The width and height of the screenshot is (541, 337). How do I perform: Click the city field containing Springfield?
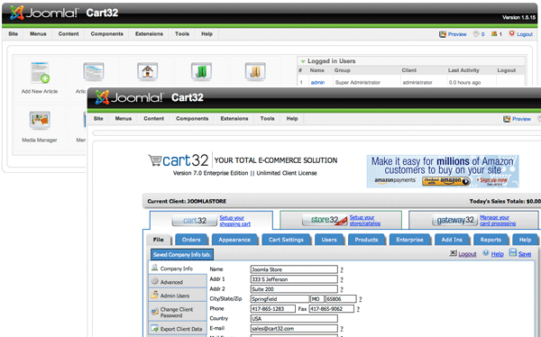pos(280,299)
